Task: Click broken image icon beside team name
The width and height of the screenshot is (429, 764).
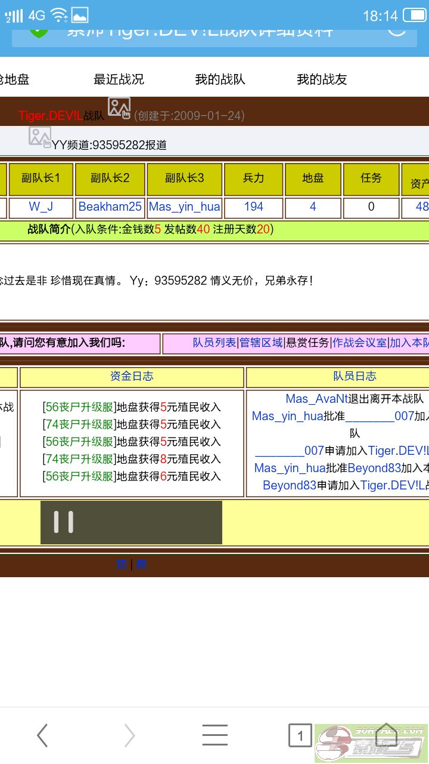Action: (x=119, y=108)
